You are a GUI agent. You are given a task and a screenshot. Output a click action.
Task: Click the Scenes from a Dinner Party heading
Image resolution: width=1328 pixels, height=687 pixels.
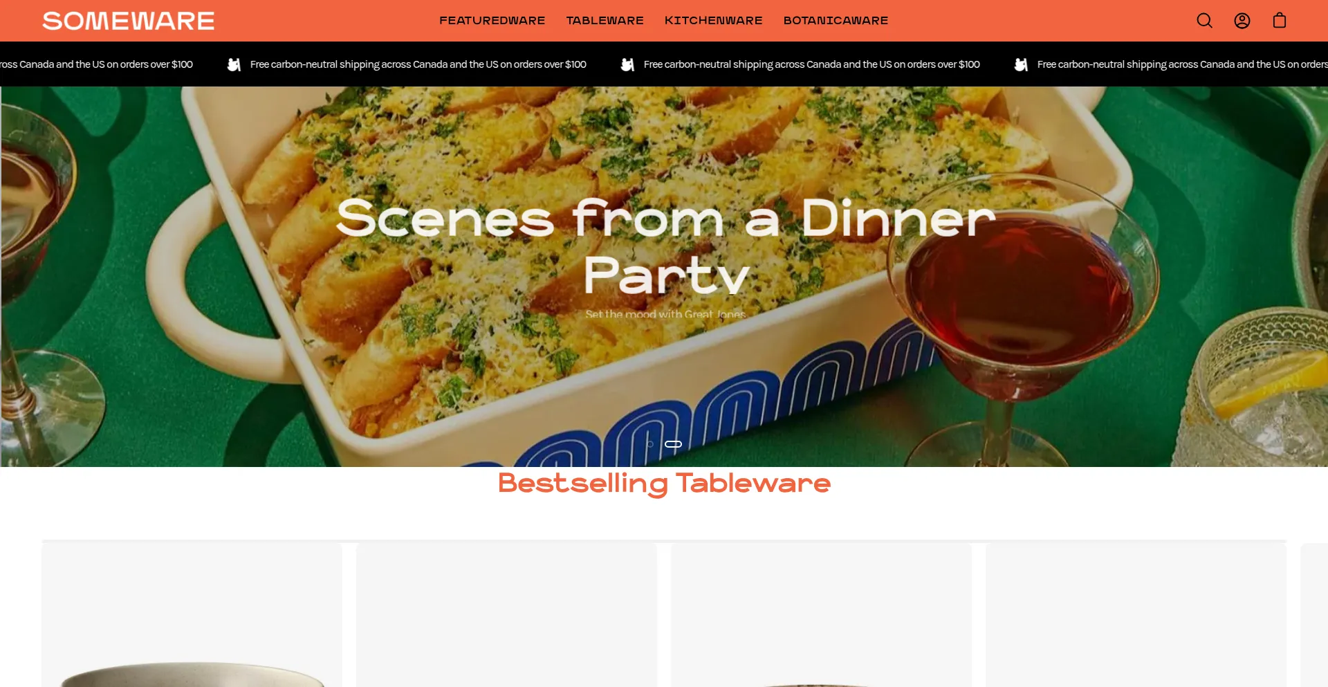(x=665, y=246)
